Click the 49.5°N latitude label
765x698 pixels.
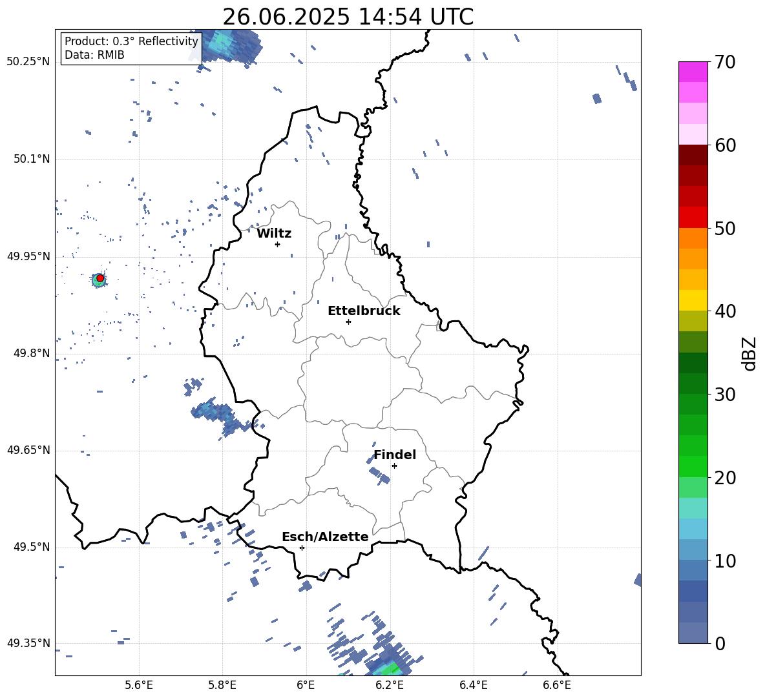pyautogui.click(x=32, y=547)
